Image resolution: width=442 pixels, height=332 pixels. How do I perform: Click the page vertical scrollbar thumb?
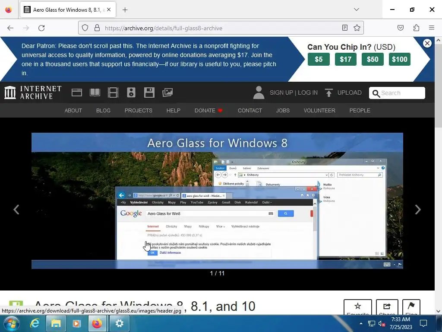(438, 86)
